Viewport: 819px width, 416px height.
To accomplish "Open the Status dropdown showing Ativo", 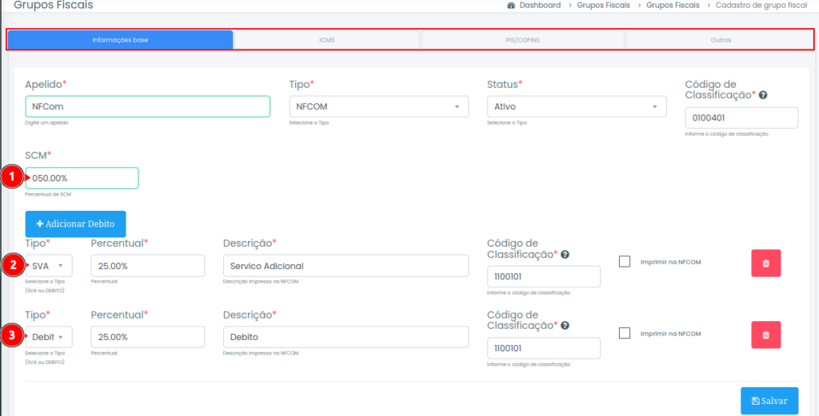I will (x=576, y=106).
